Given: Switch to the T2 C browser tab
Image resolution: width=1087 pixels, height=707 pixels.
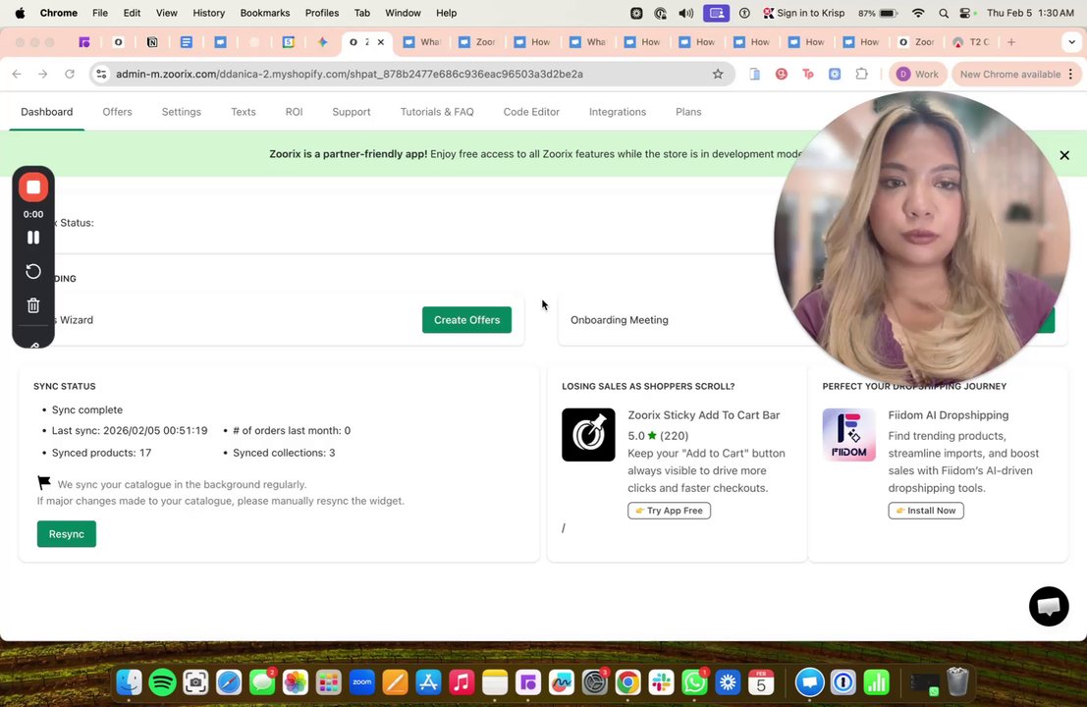Looking at the screenshot, I should (x=971, y=42).
